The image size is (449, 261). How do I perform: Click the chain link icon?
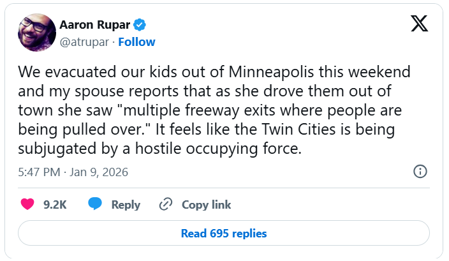166,204
